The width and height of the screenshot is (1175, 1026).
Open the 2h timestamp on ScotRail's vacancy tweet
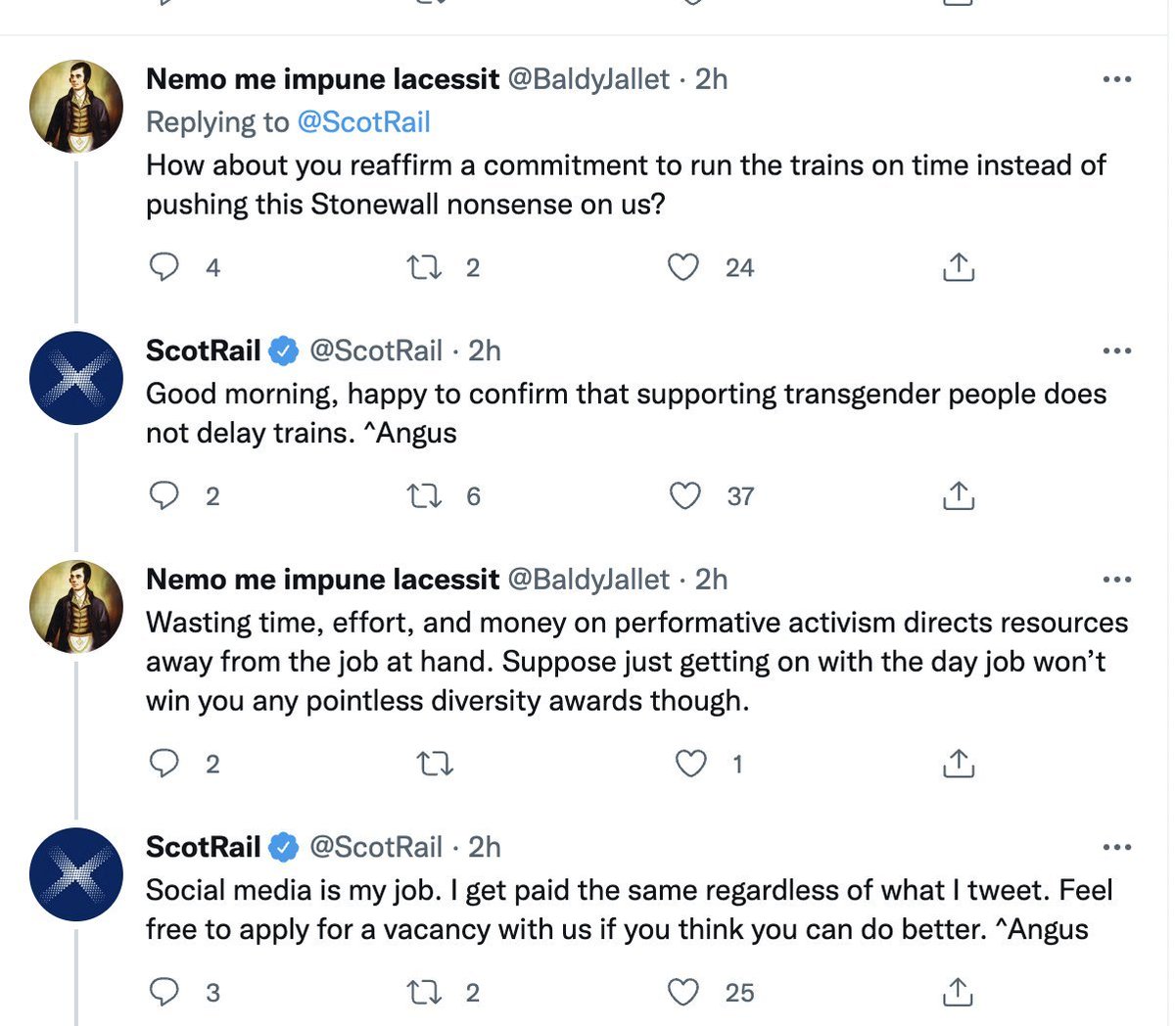pos(484,847)
